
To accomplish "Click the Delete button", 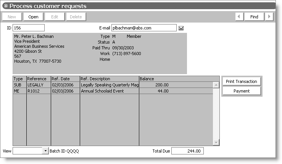I will [x=76, y=17].
